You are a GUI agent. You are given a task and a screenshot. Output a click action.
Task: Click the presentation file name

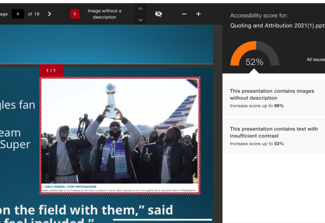pyautogui.click(x=277, y=26)
